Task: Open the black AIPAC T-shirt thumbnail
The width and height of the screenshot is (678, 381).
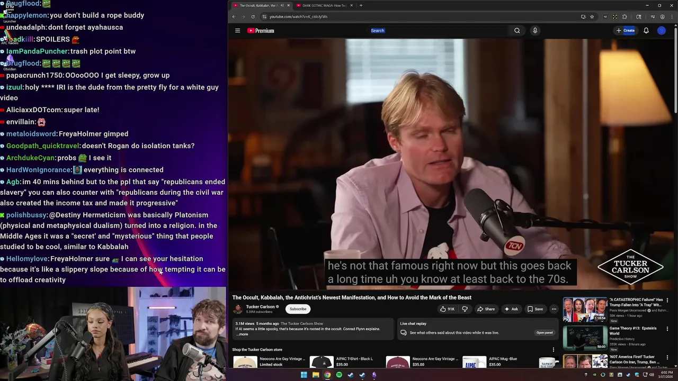Action: [x=322, y=362]
